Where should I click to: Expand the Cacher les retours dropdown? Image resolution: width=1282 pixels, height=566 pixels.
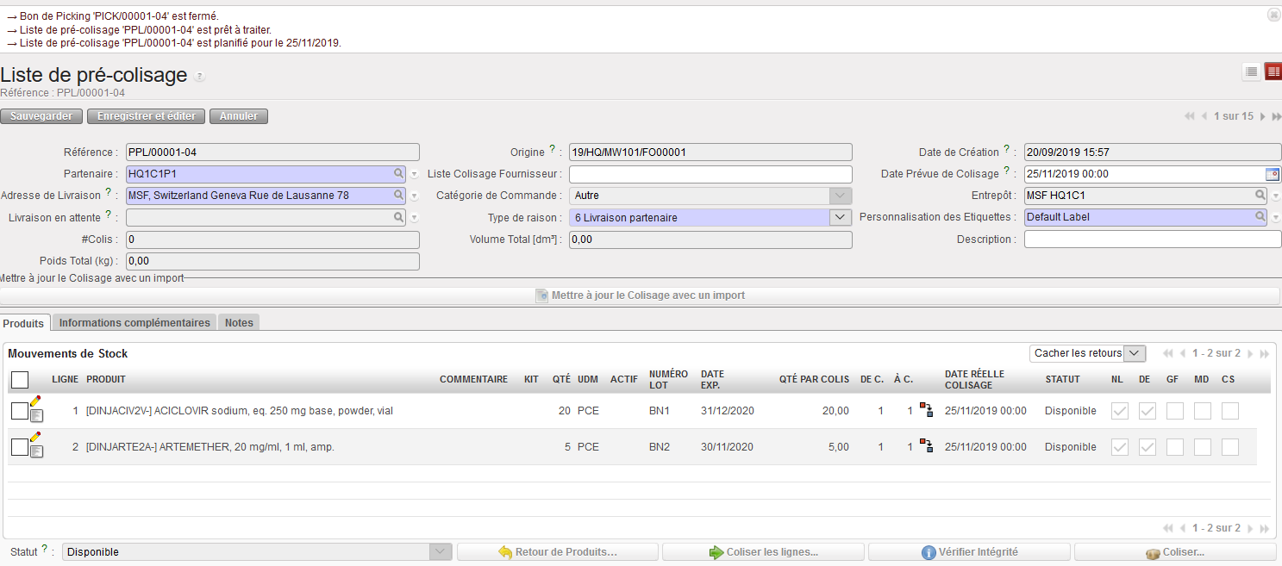pyautogui.click(x=1135, y=353)
